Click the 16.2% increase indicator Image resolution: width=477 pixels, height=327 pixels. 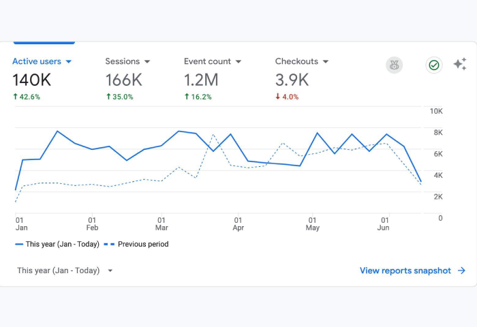point(198,97)
